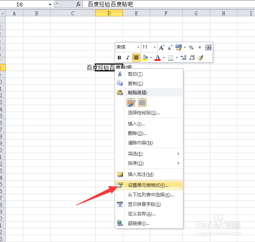Open the font size 11 dropdown
Viewport: 255px width, 242px height.
tap(155, 47)
